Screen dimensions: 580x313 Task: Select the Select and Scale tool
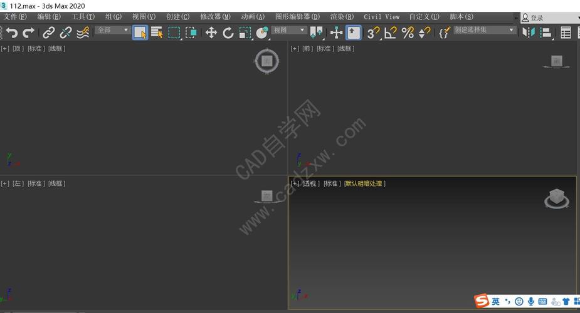(x=245, y=33)
